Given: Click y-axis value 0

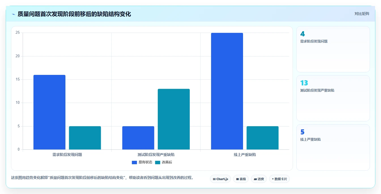Looking at the screenshot, I should coord(19,149).
